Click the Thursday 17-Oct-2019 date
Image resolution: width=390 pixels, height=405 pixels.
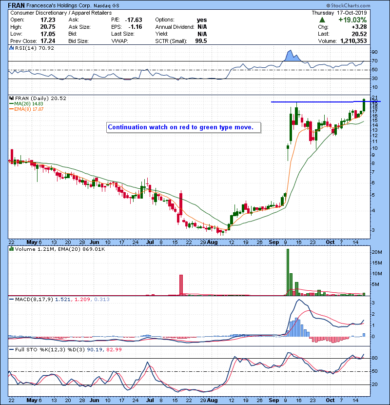(x=339, y=13)
